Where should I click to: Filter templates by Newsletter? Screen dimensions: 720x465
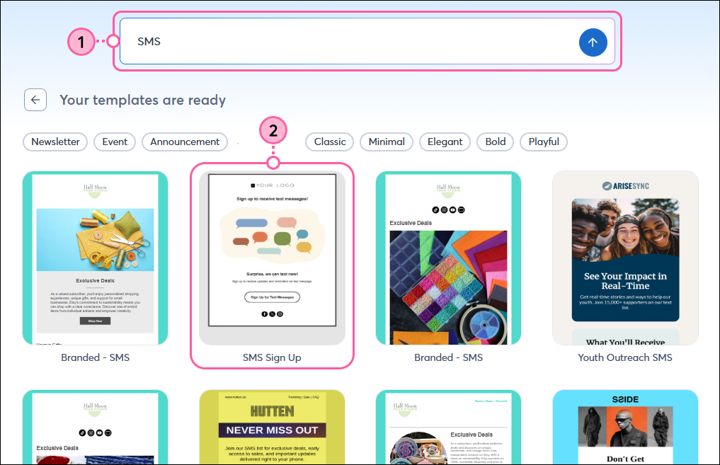click(x=55, y=142)
